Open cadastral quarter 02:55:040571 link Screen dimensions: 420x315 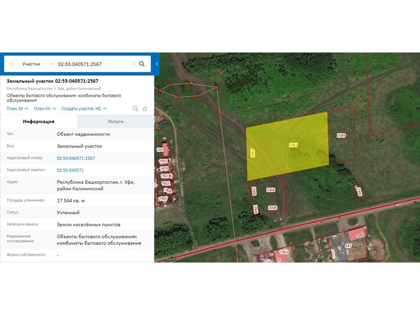click(x=70, y=170)
